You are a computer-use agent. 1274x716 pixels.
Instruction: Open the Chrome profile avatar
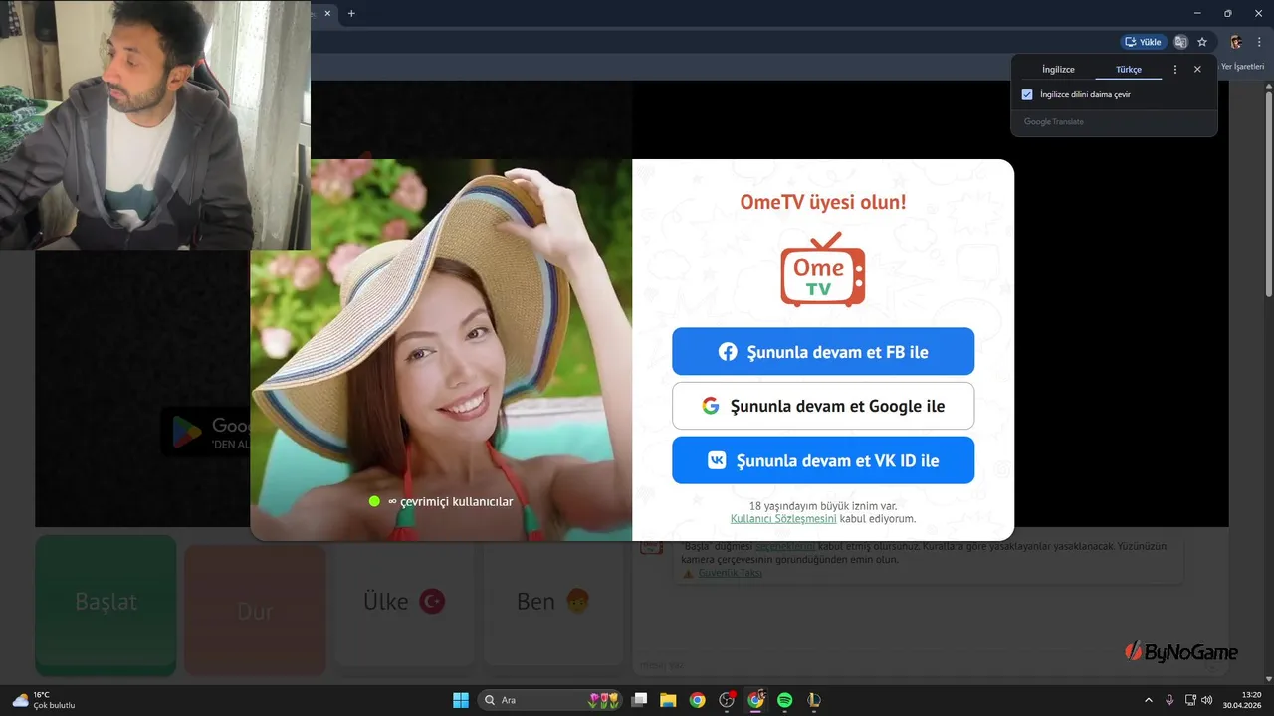click(x=1236, y=42)
